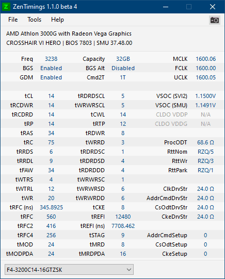Close the ZenTimings window

point(213,7)
